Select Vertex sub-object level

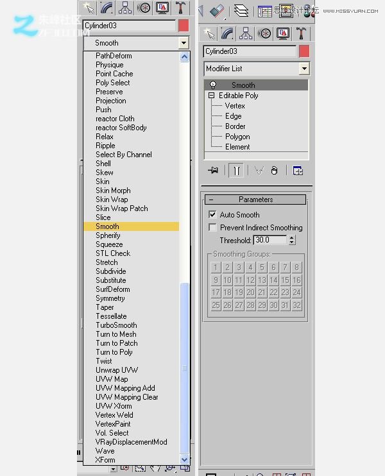point(235,106)
